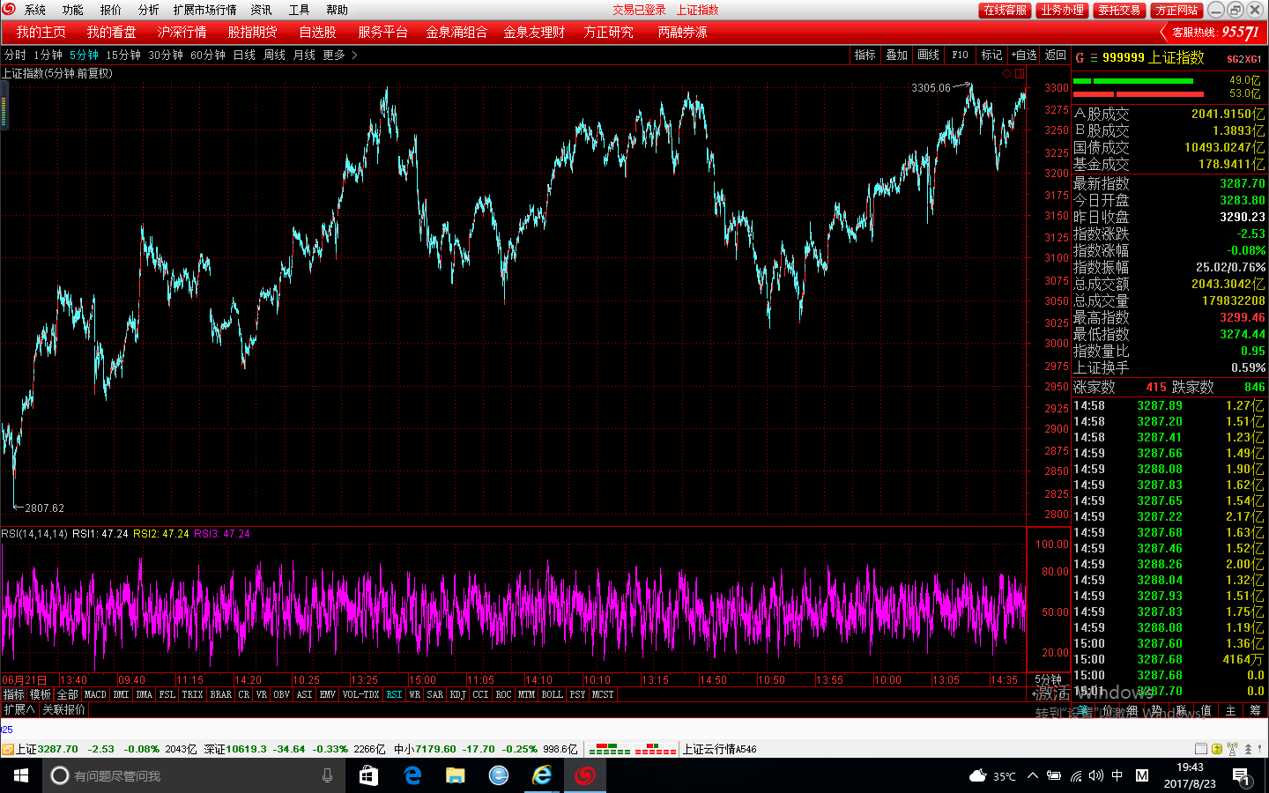1269x793 pixels.
Task: Click the 方正网站 button
Action: 1176,10
